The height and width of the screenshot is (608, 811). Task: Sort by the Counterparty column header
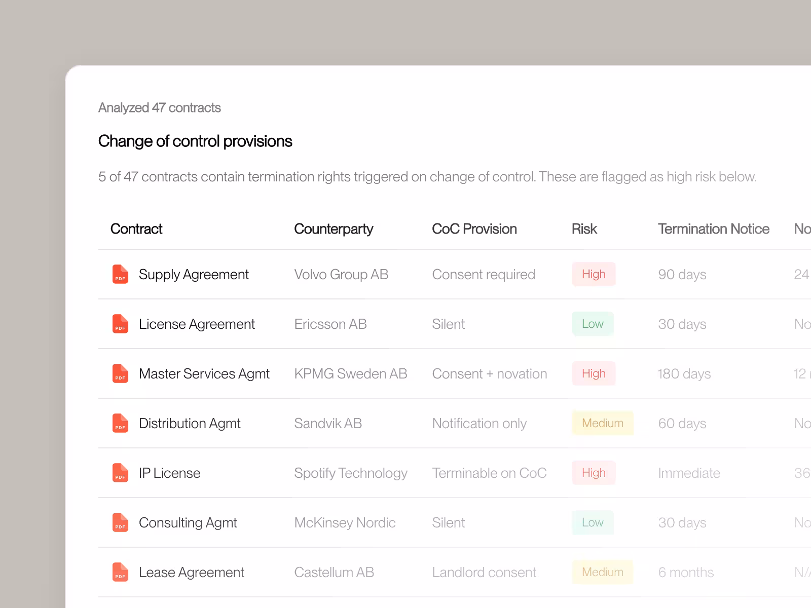click(334, 229)
